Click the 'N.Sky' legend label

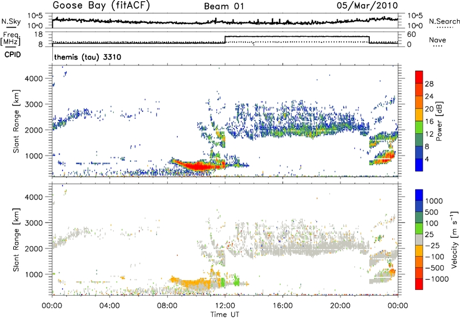(11, 21)
